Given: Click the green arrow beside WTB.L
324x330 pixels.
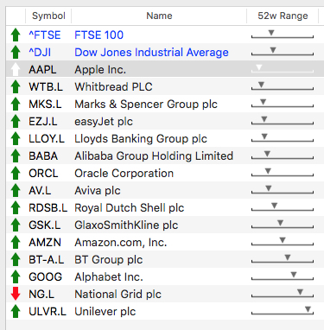Looking at the screenshot, I should tap(16, 86).
